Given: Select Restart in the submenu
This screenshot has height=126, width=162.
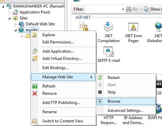Looking at the screenshot, I should pyautogui.click(x=126, y=78).
